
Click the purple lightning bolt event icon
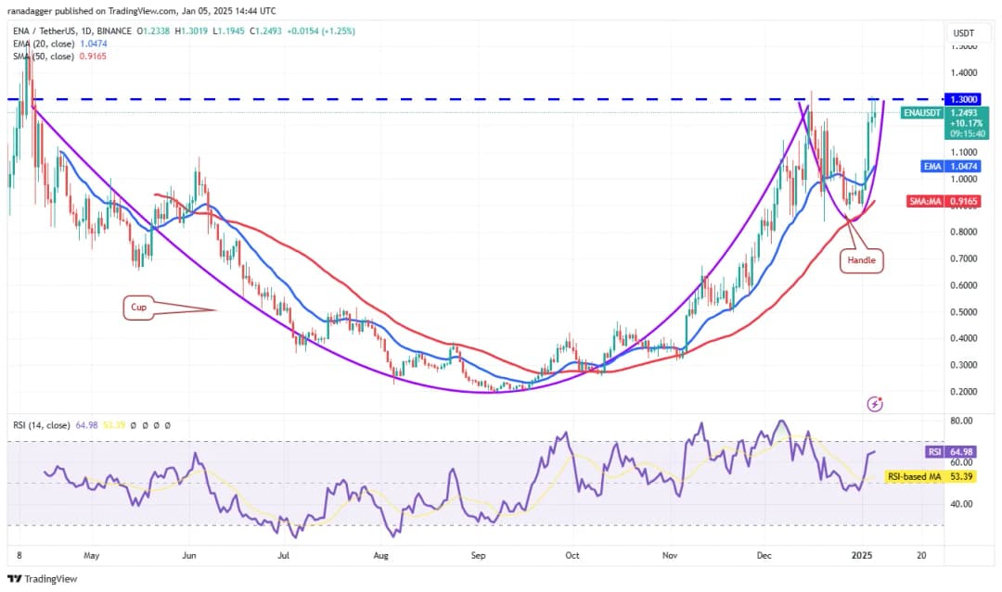(874, 404)
